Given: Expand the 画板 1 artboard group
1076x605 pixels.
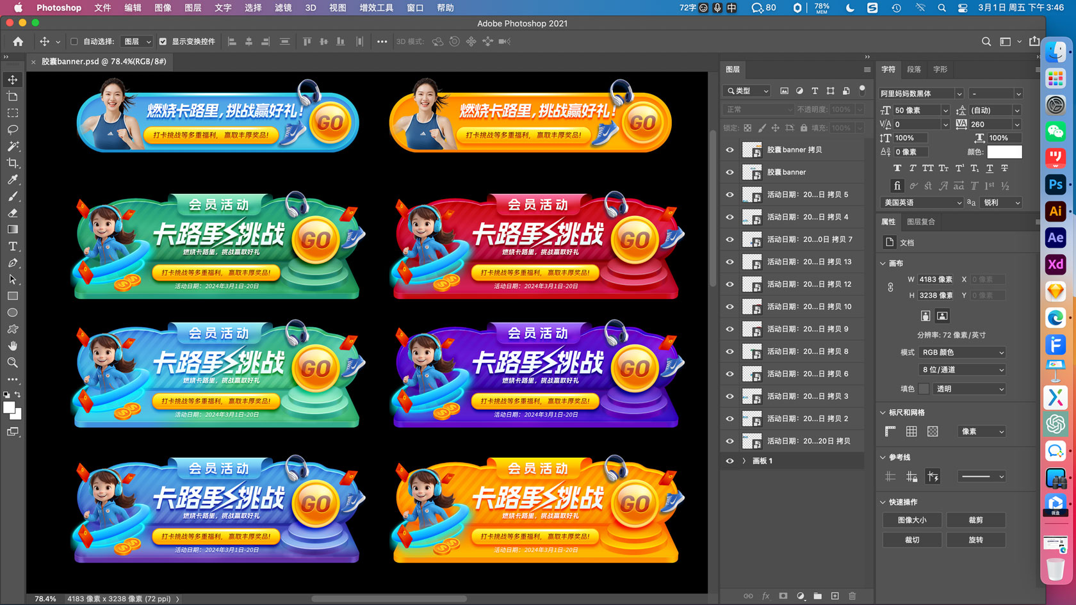Looking at the screenshot, I should (x=744, y=461).
